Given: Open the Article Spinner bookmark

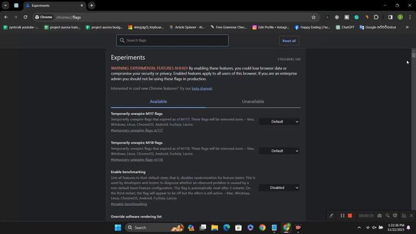Looking at the screenshot, I should pos(187,27).
